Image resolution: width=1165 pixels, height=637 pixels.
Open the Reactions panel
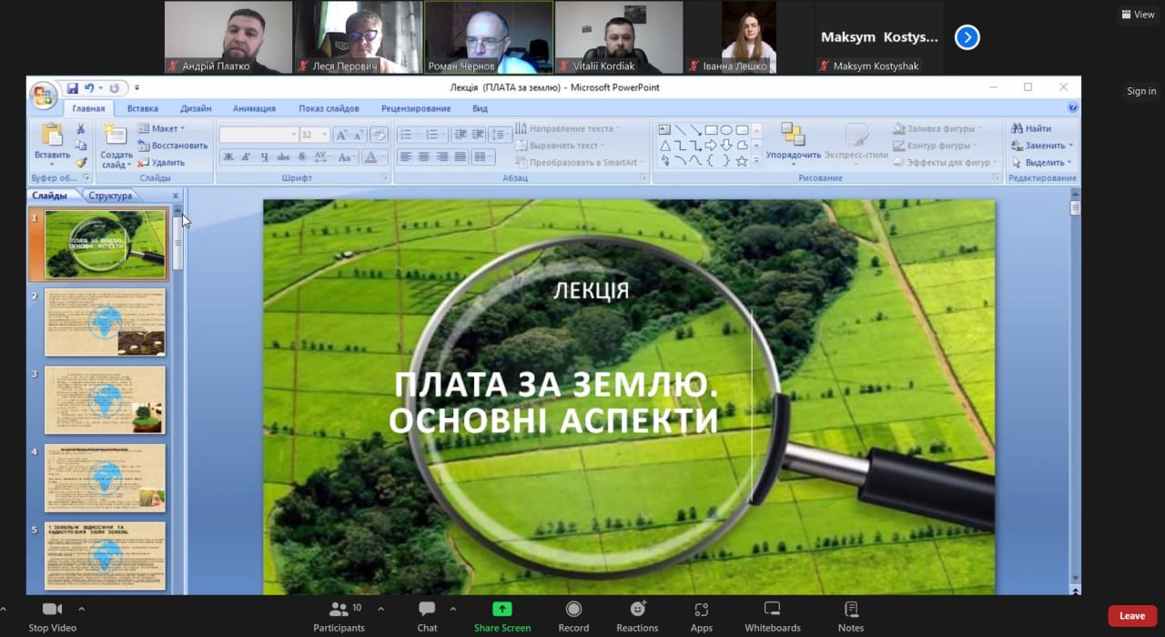637,610
